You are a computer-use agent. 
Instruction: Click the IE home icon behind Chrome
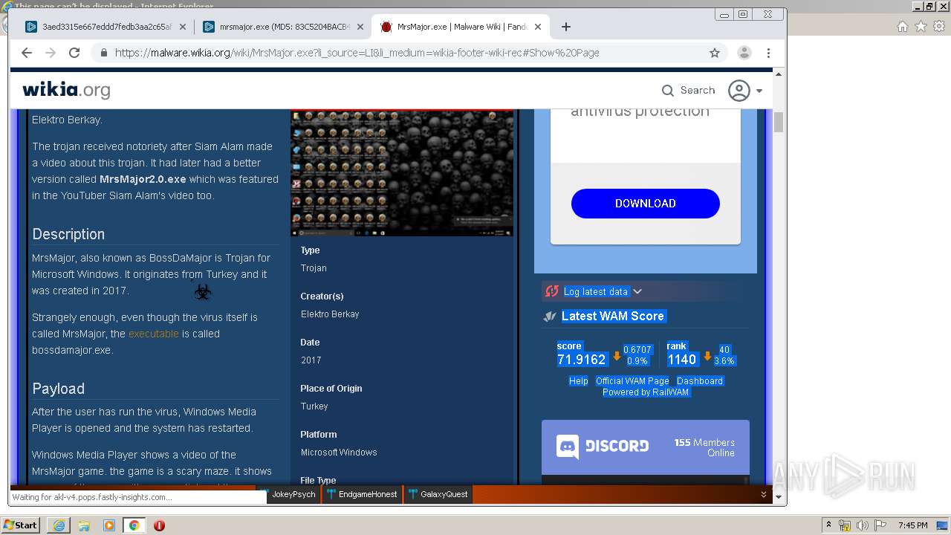(903, 26)
